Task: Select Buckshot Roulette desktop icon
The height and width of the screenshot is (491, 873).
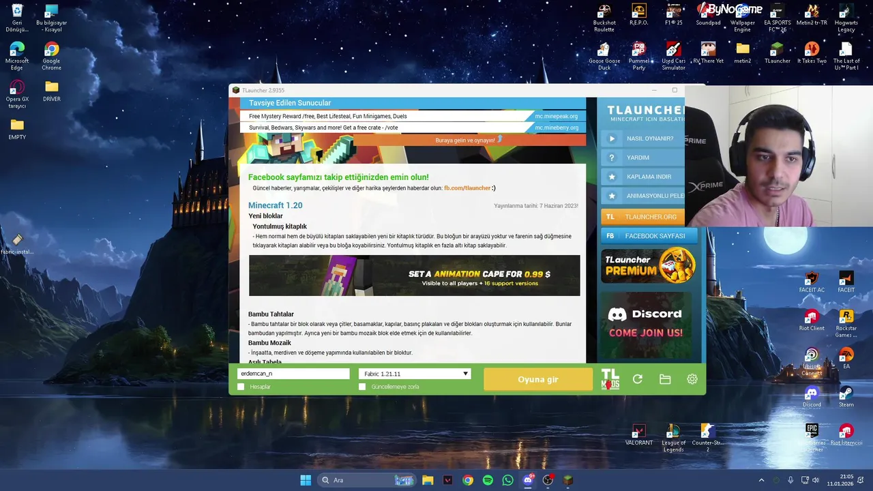Action: (x=604, y=18)
